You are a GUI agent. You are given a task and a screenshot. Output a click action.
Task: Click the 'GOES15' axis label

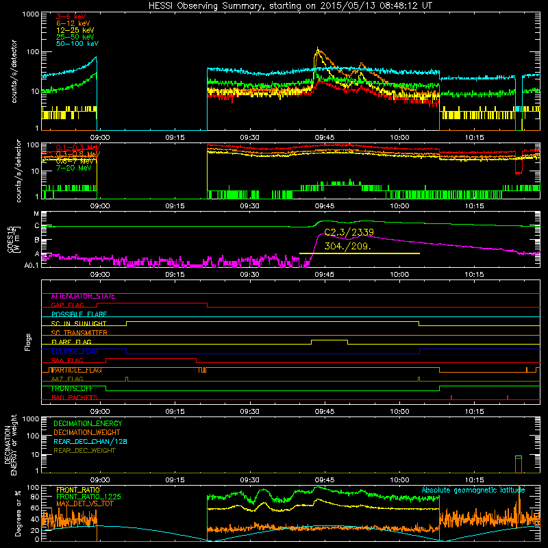[11, 239]
